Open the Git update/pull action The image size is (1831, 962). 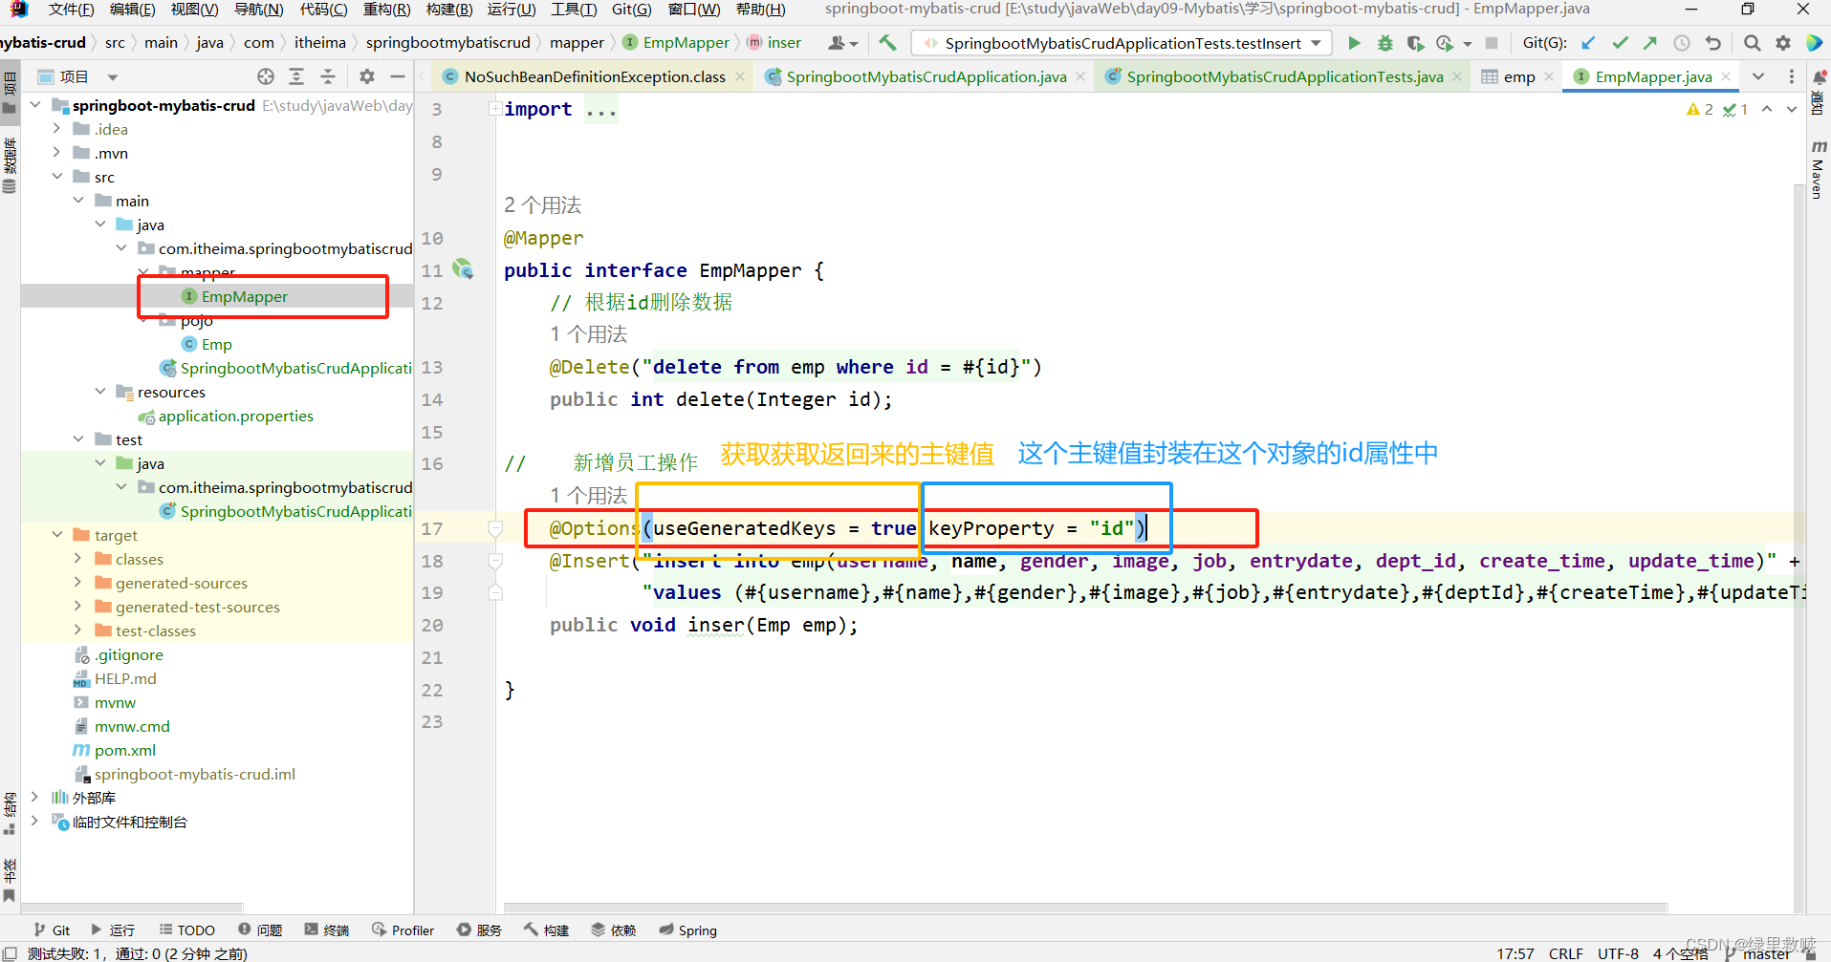(1587, 43)
